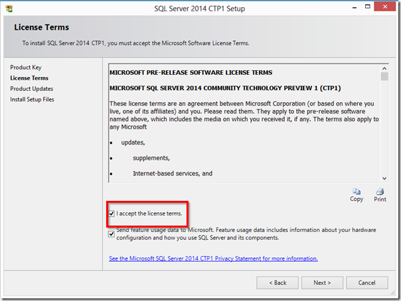The height and width of the screenshot is (301, 401).
Task: Toggle the 'I accept the license terms' checkbox
Action: click(112, 213)
